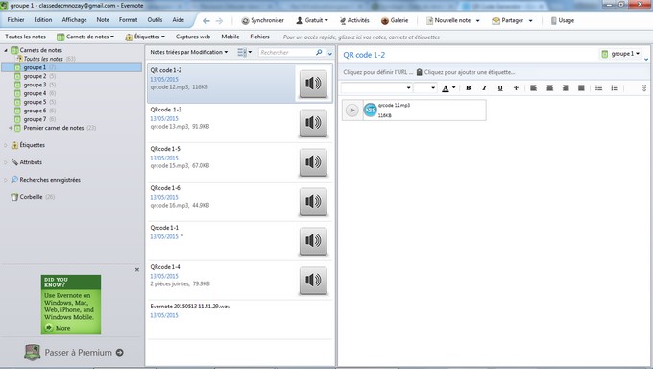
Task: Open the Outils menu
Action: coord(155,20)
